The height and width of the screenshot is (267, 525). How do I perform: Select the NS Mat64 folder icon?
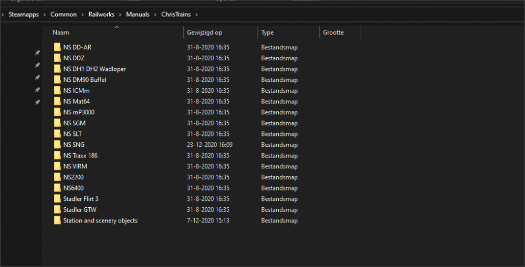pos(57,101)
